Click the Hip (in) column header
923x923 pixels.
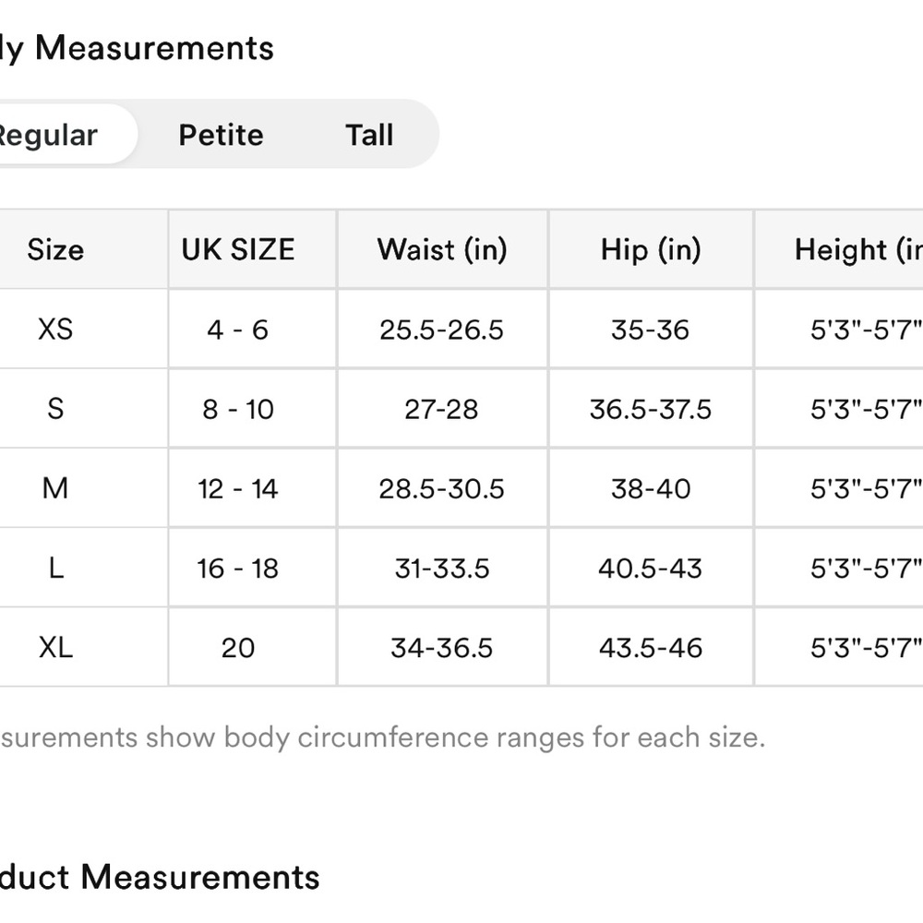(651, 249)
